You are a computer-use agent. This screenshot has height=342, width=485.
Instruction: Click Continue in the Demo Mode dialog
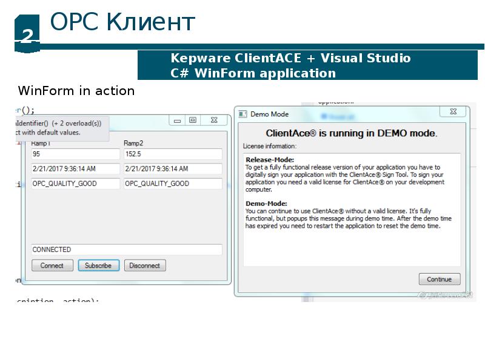[x=439, y=279]
